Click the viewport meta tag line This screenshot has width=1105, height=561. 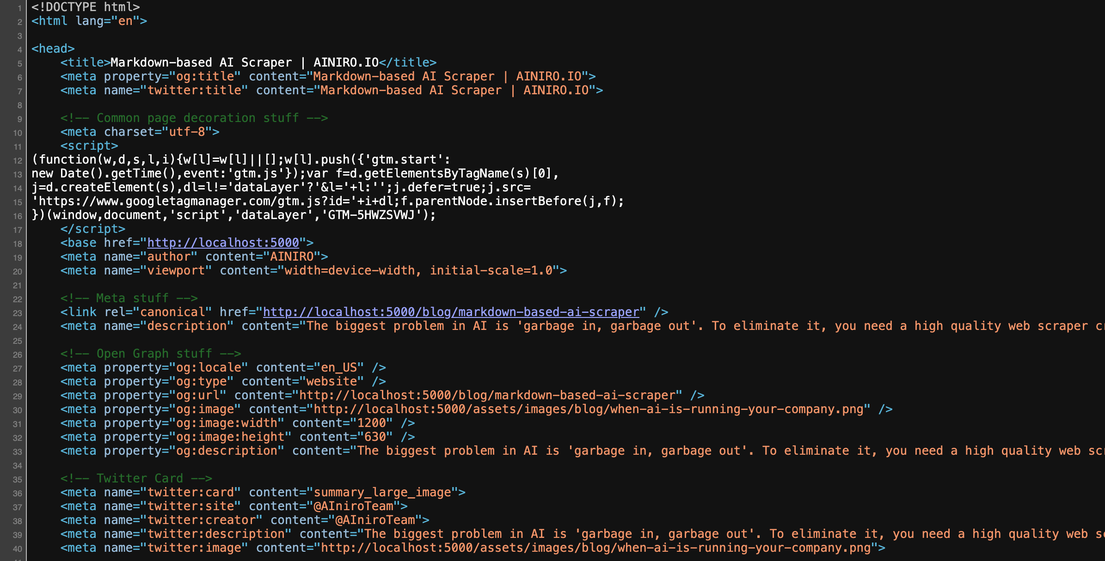pyautogui.click(x=313, y=270)
